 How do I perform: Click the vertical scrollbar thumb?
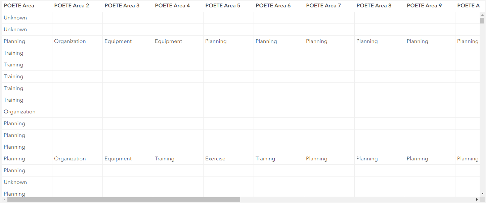coord(482,21)
